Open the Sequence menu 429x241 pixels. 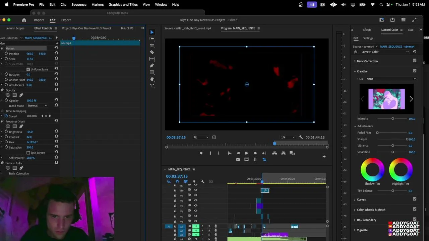79,5
